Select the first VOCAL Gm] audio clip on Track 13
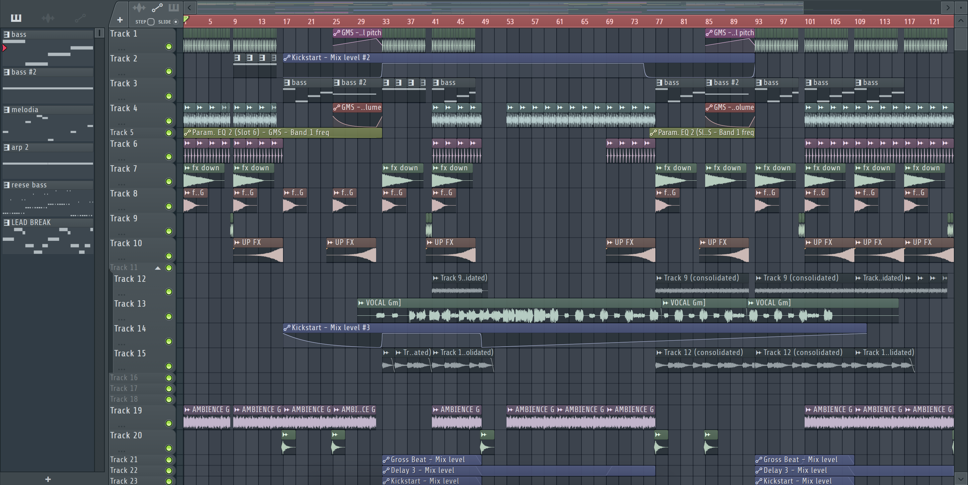 tap(509, 311)
